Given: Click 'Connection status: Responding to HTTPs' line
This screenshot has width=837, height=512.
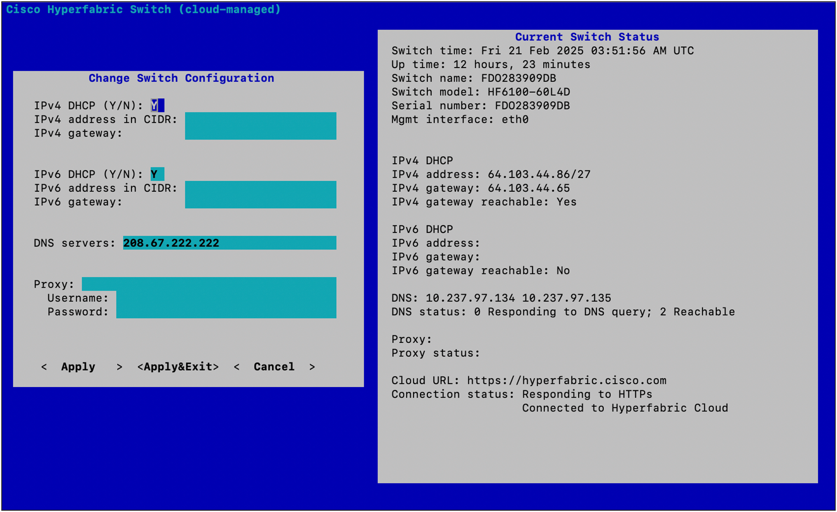Looking at the screenshot, I should [522, 394].
